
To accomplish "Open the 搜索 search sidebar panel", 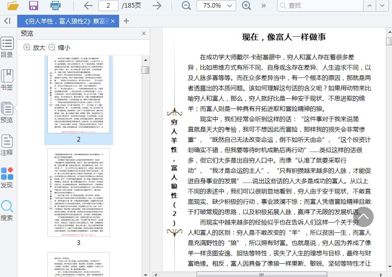I will coord(7,210).
